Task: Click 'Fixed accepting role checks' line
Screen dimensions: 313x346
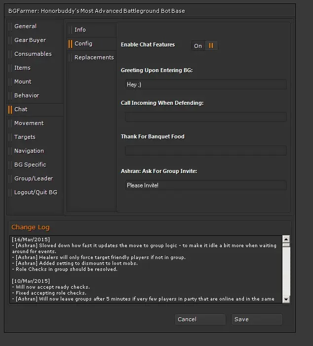Action: 49,293
